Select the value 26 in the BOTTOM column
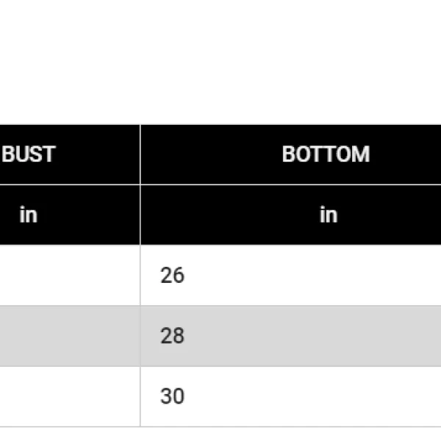This screenshot has width=441, height=441. click(172, 276)
